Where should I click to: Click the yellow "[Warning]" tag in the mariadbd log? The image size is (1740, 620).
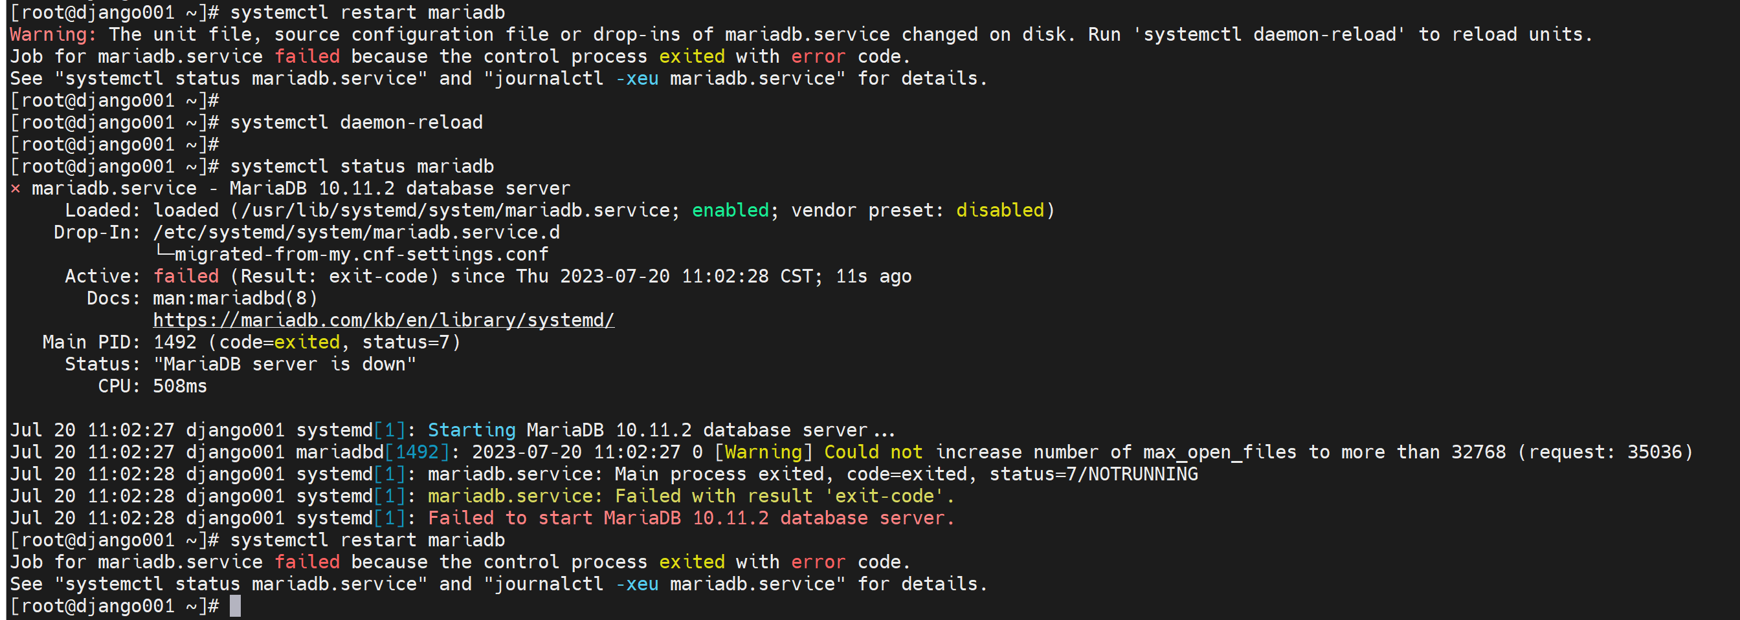(x=763, y=451)
